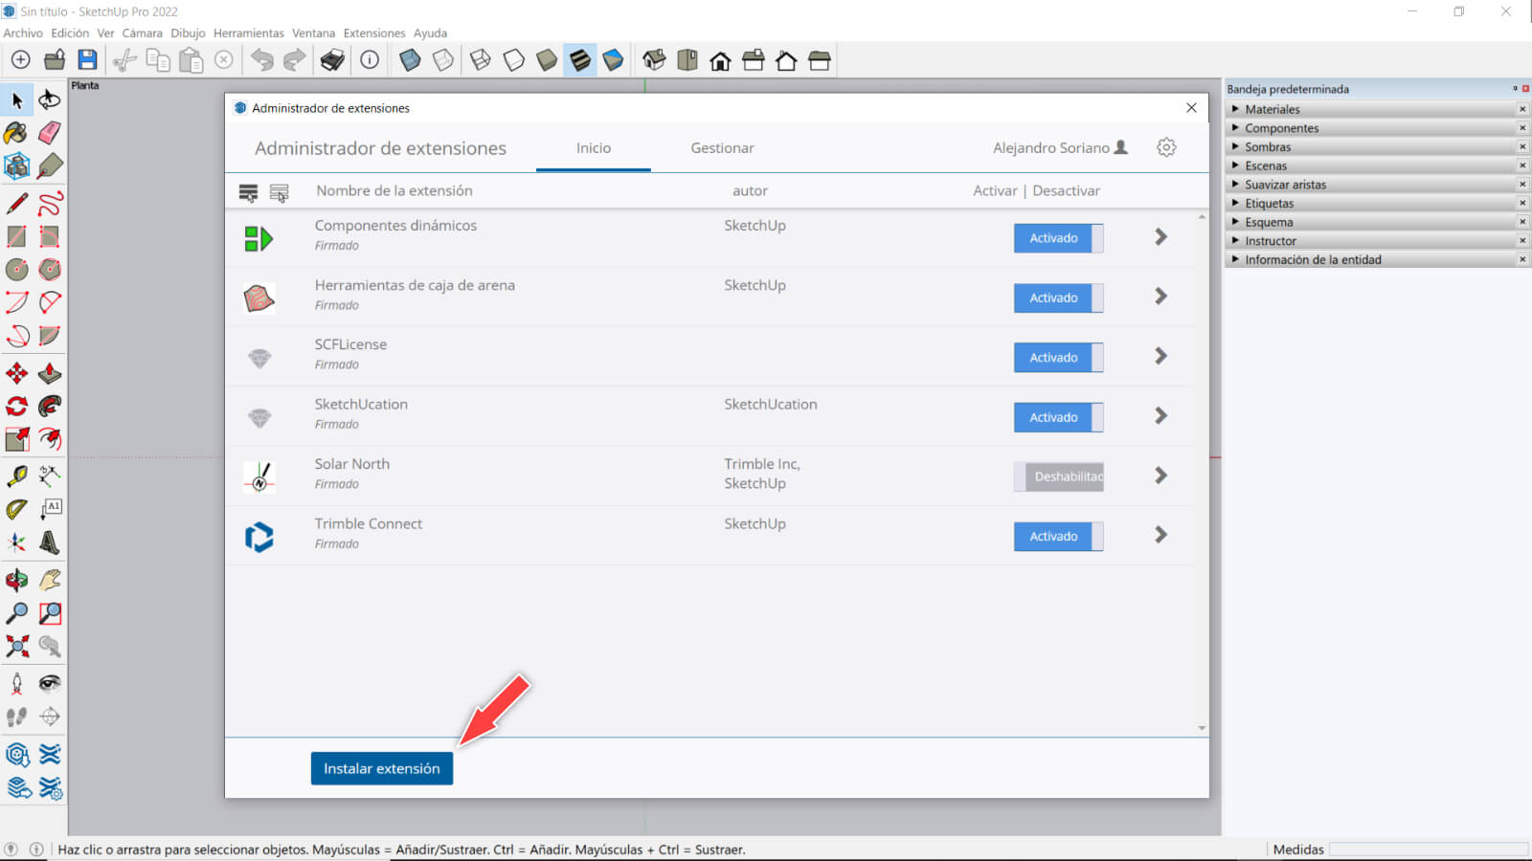Screen dimensions: 1532x861
Task: Click the Zoom Extents tool
Action: [16, 647]
